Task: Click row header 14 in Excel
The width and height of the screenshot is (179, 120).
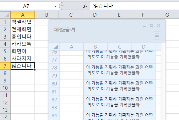Action: (x=5, y=117)
